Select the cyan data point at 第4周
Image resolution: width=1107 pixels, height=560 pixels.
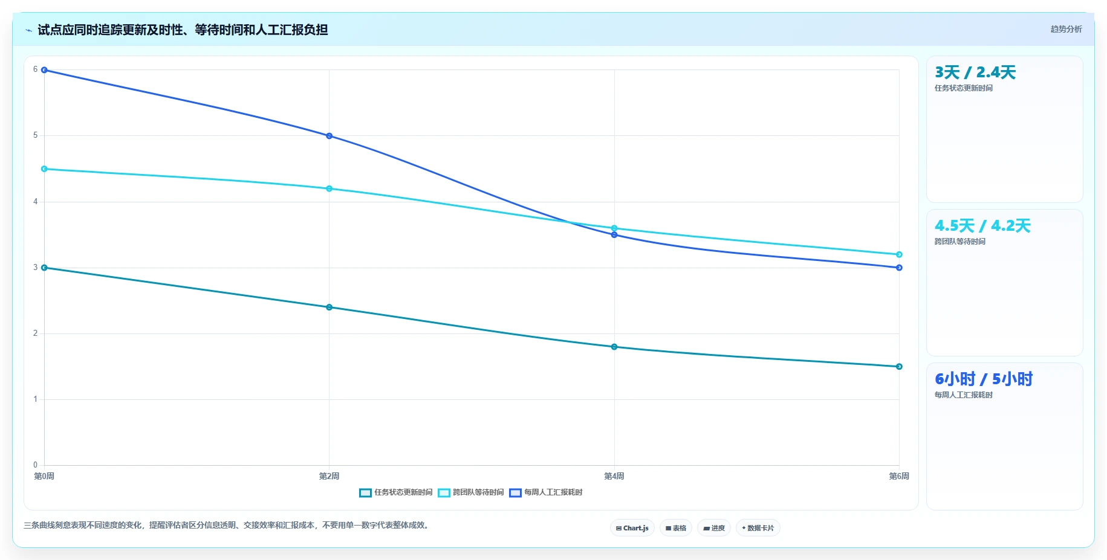[x=614, y=228]
